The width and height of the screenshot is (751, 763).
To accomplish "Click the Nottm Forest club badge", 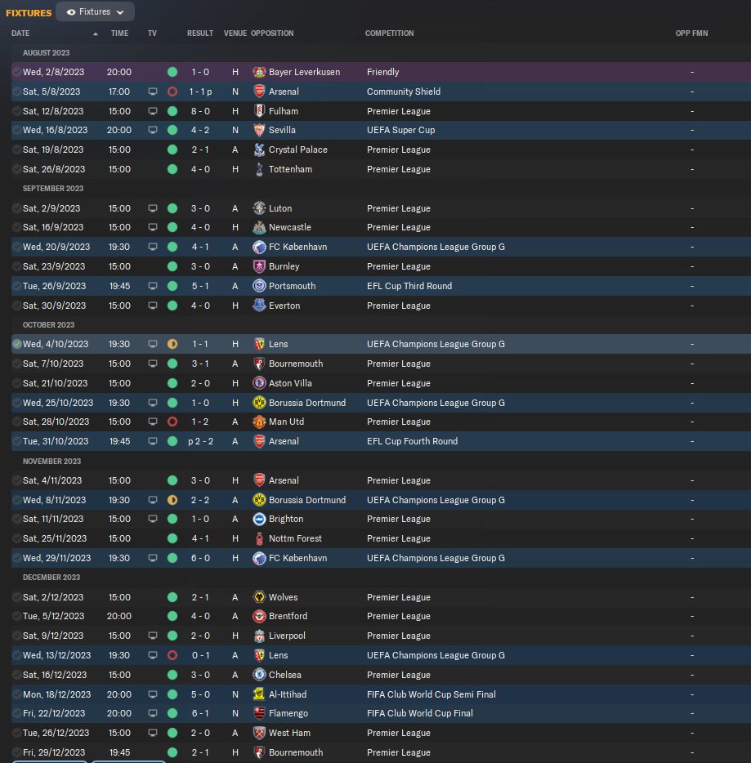I will [259, 538].
